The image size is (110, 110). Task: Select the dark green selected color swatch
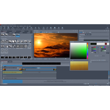94,44
